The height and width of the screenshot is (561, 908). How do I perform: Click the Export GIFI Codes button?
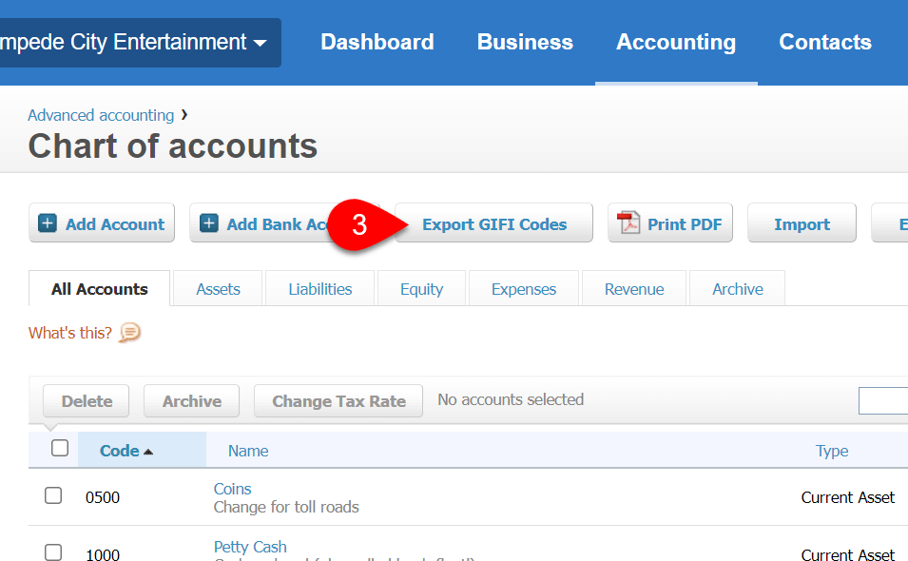tap(493, 222)
